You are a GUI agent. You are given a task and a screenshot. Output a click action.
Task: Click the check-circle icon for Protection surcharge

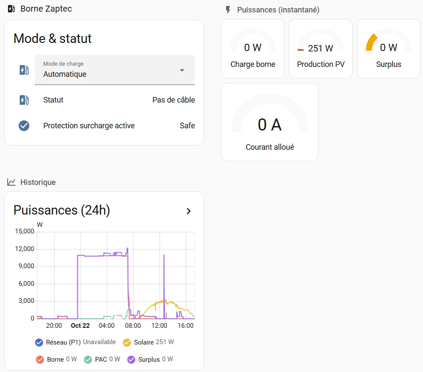coord(24,126)
